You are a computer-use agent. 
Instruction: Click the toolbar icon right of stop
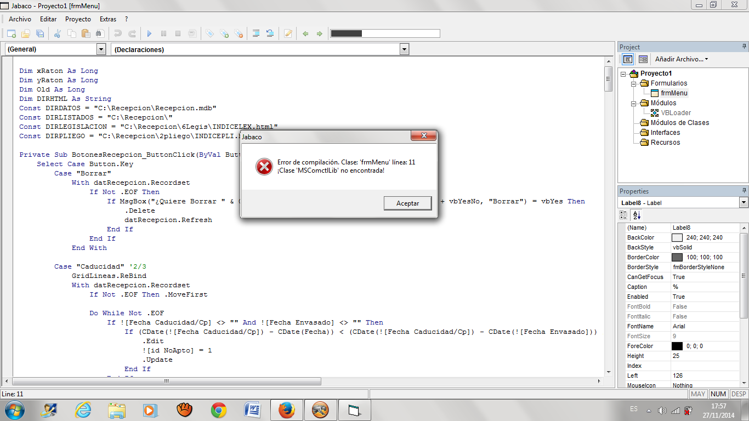pos(192,33)
